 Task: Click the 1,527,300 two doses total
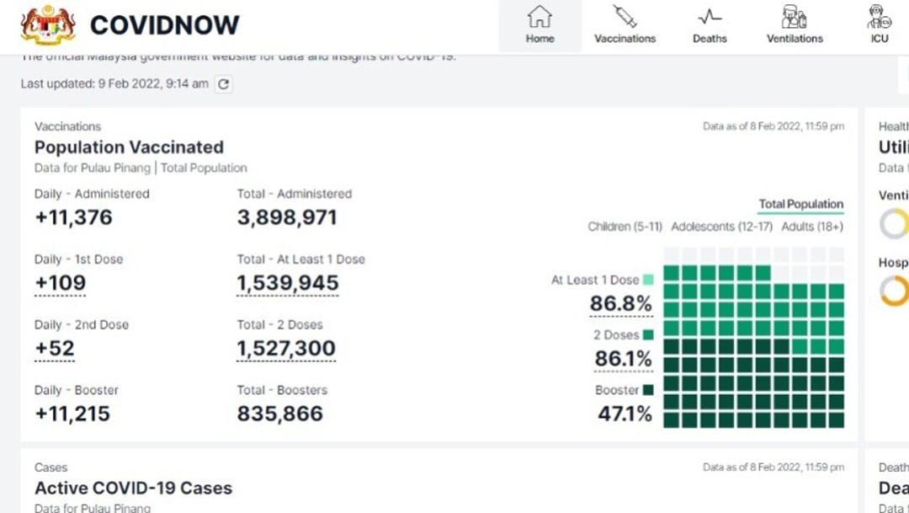[286, 348]
